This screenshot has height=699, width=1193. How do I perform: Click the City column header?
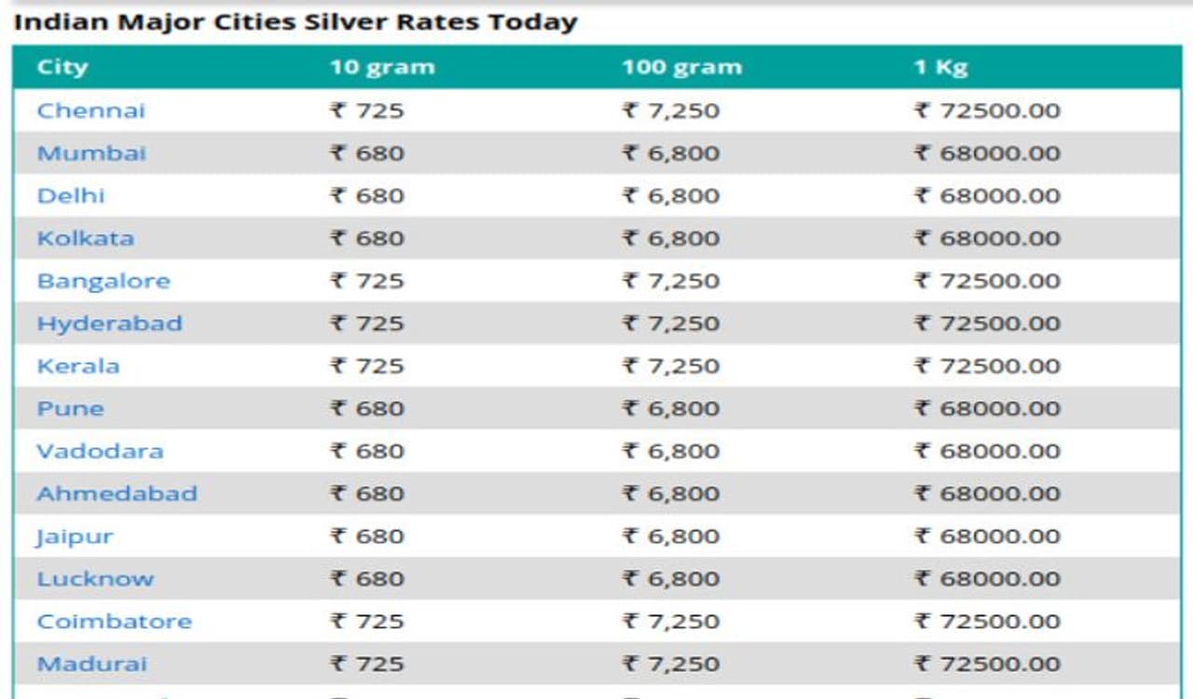pyautogui.click(x=62, y=68)
